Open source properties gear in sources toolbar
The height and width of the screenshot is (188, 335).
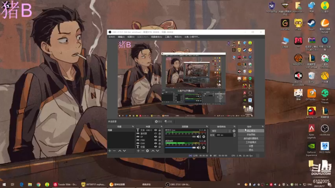pos(147,151)
